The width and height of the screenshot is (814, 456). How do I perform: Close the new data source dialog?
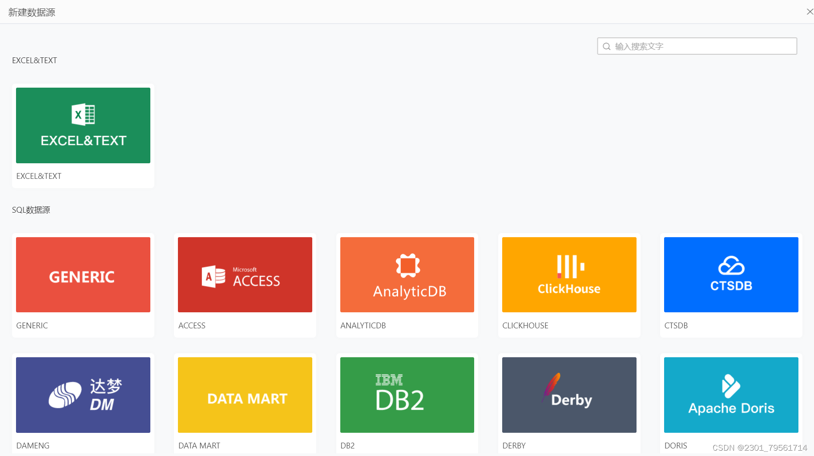coord(810,12)
